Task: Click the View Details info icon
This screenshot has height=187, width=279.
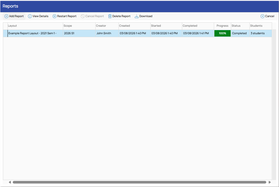Action: pos(30,16)
